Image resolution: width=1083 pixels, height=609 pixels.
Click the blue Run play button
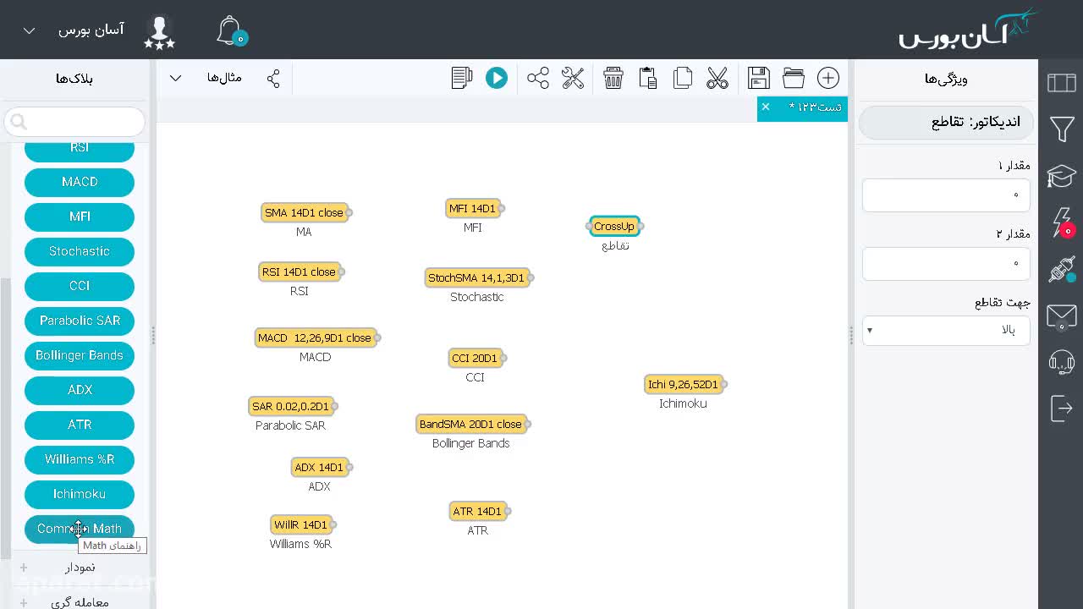[x=497, y=78]
